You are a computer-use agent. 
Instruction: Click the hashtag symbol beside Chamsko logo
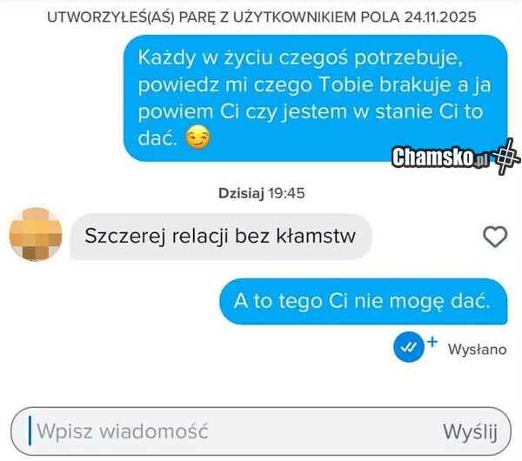pos(505,157)
